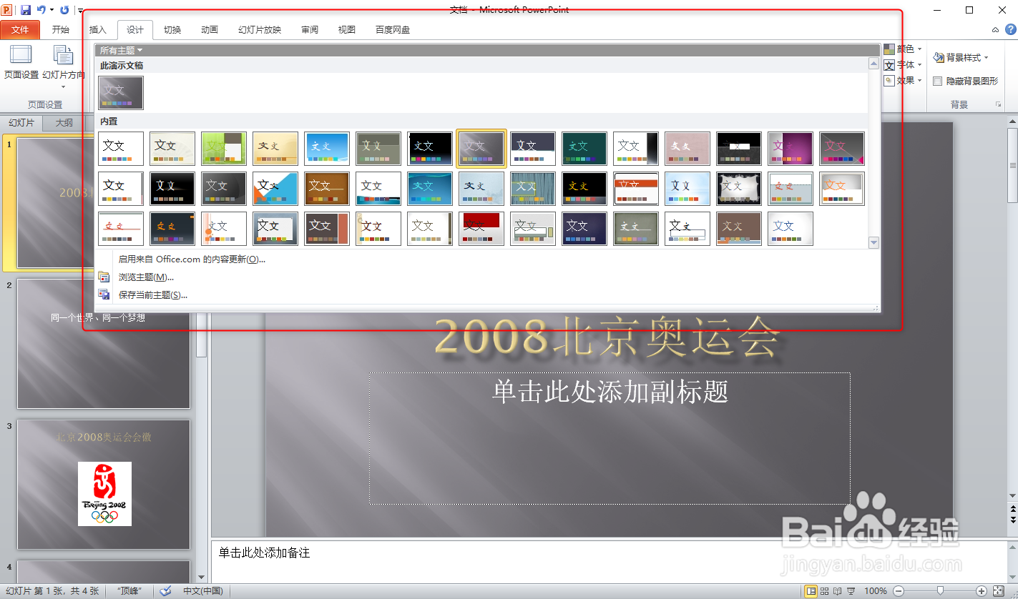Click the Background Styles (背景样式) paint bucket
1018x599 pixels.
[x=939, y=57]
